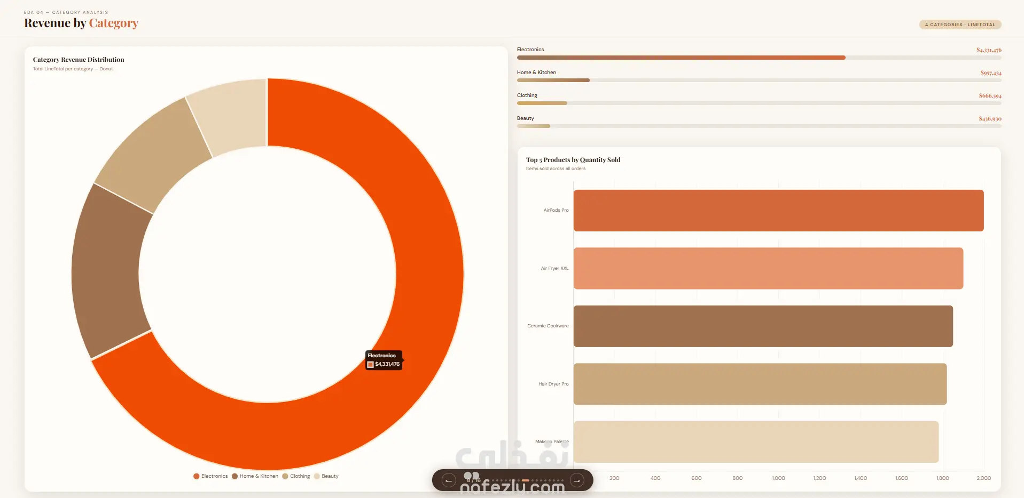The height and width of the screenshot is (498, 1024).
Task: Click the Clothing revenue progress bar
Action: coord(759,103)
